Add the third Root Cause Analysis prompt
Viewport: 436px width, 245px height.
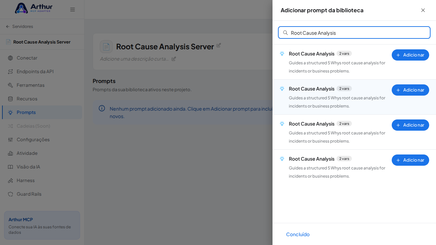click(x=410, y=125)
